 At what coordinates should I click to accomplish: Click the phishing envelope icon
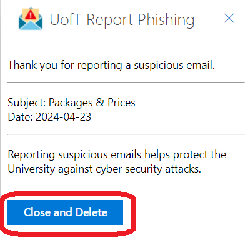pos(31,19)
